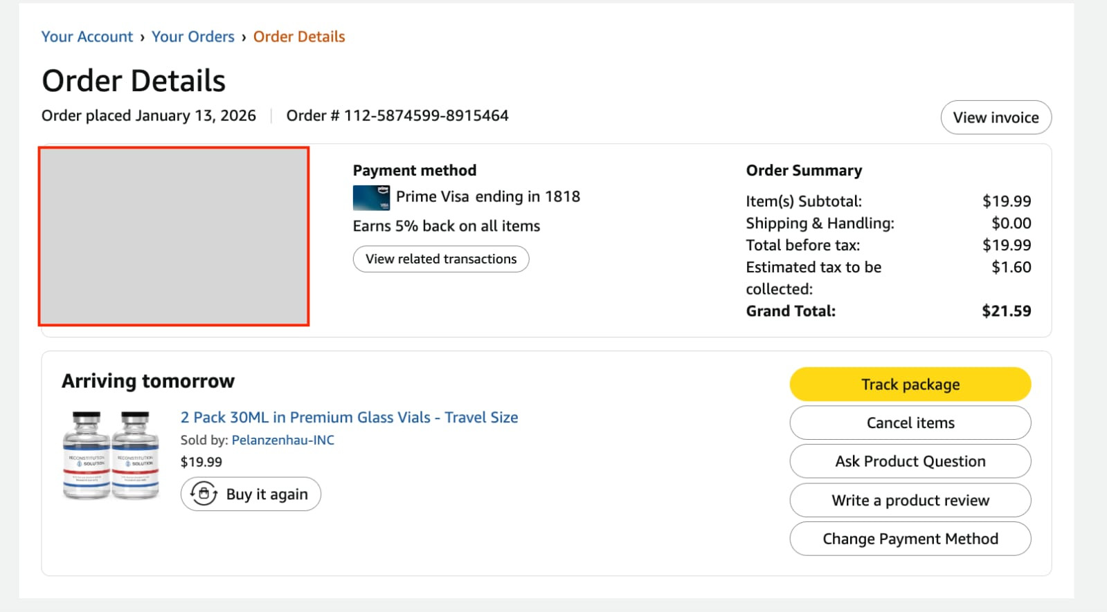Viewport: 1107px width, 612px height.
Task: Click View related transactions
Action: point(441,259)
